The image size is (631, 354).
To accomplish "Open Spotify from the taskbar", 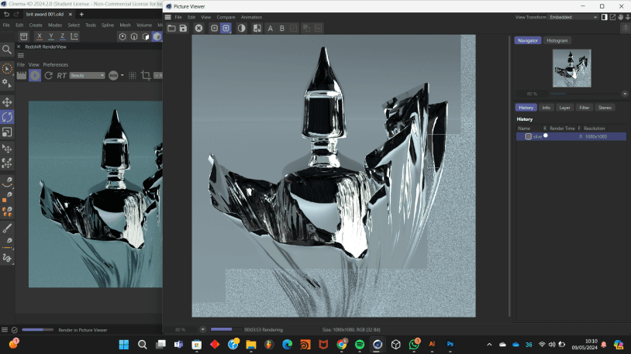I will (x=360, y=345).
